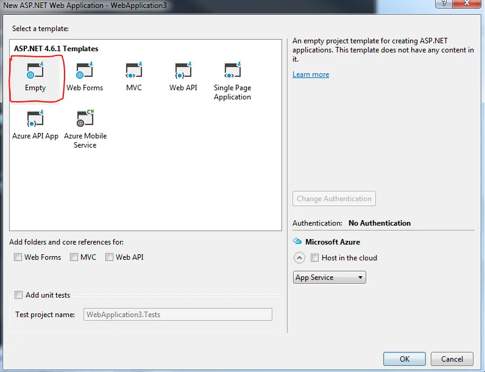Click the Microsoft Azure cloud icon

tap(297, 241)
